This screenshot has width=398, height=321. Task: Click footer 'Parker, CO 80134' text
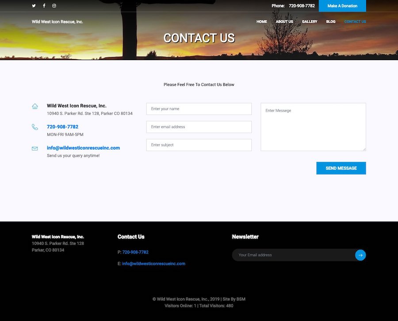pos(48,250)
